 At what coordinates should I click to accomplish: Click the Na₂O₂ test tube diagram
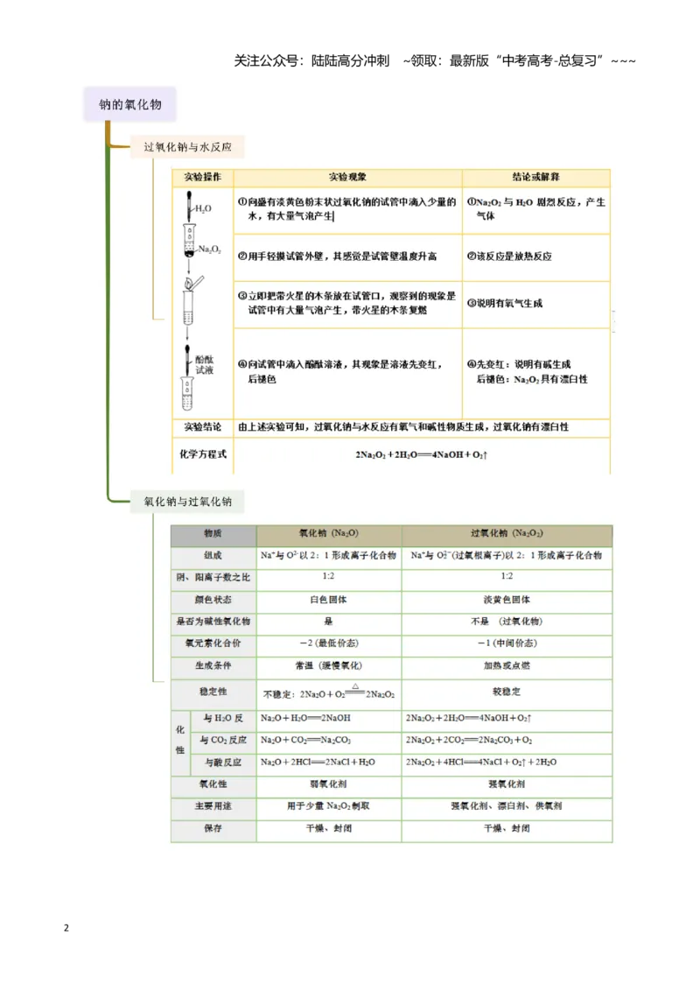(x=201, y=242)
